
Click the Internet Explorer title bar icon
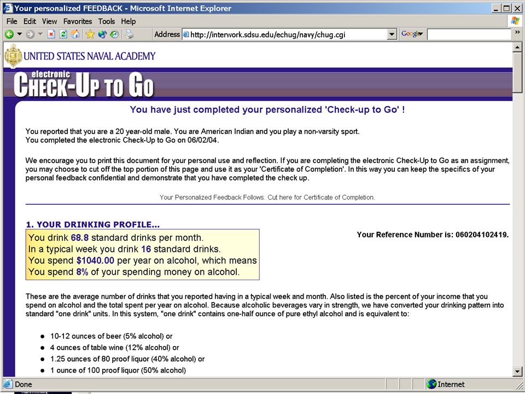click(x=8, y=8)
